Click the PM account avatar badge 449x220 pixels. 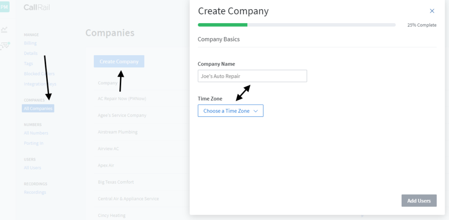(x=4, y=7)
